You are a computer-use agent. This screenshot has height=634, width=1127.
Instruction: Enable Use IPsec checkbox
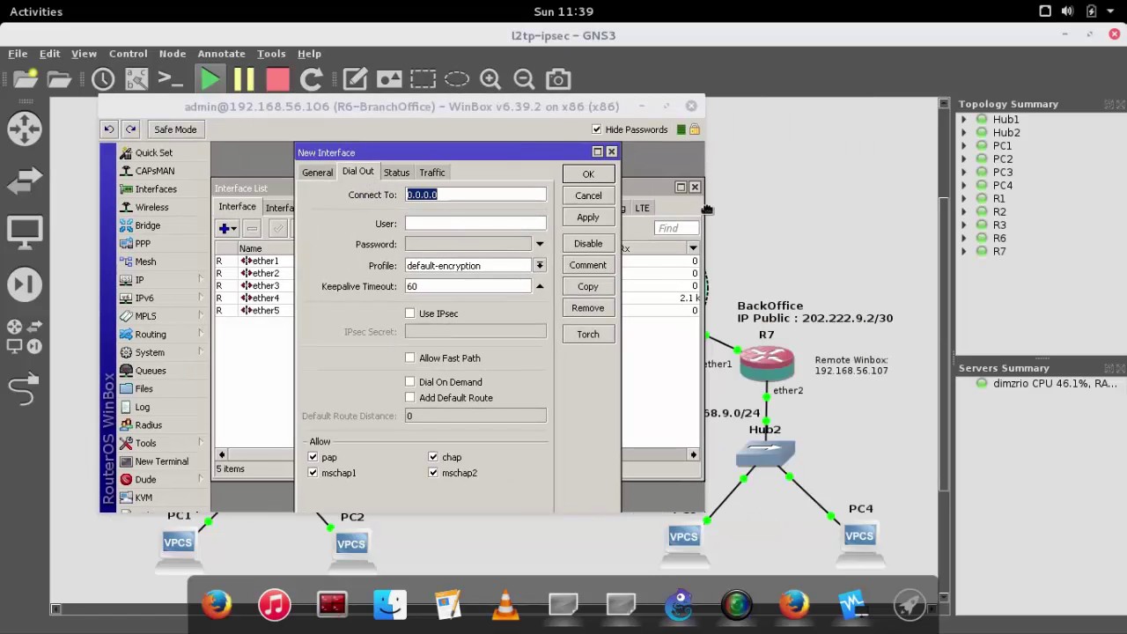tap(410, 313)
